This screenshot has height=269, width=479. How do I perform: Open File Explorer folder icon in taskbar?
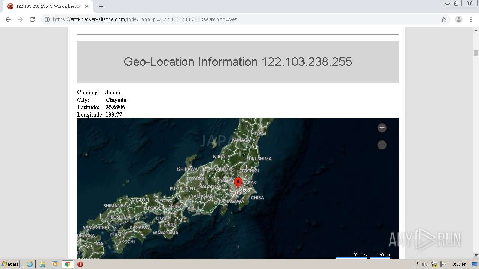click(42, 264)
